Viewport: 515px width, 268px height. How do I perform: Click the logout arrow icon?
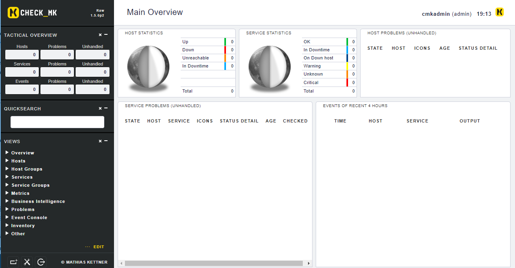41,262
